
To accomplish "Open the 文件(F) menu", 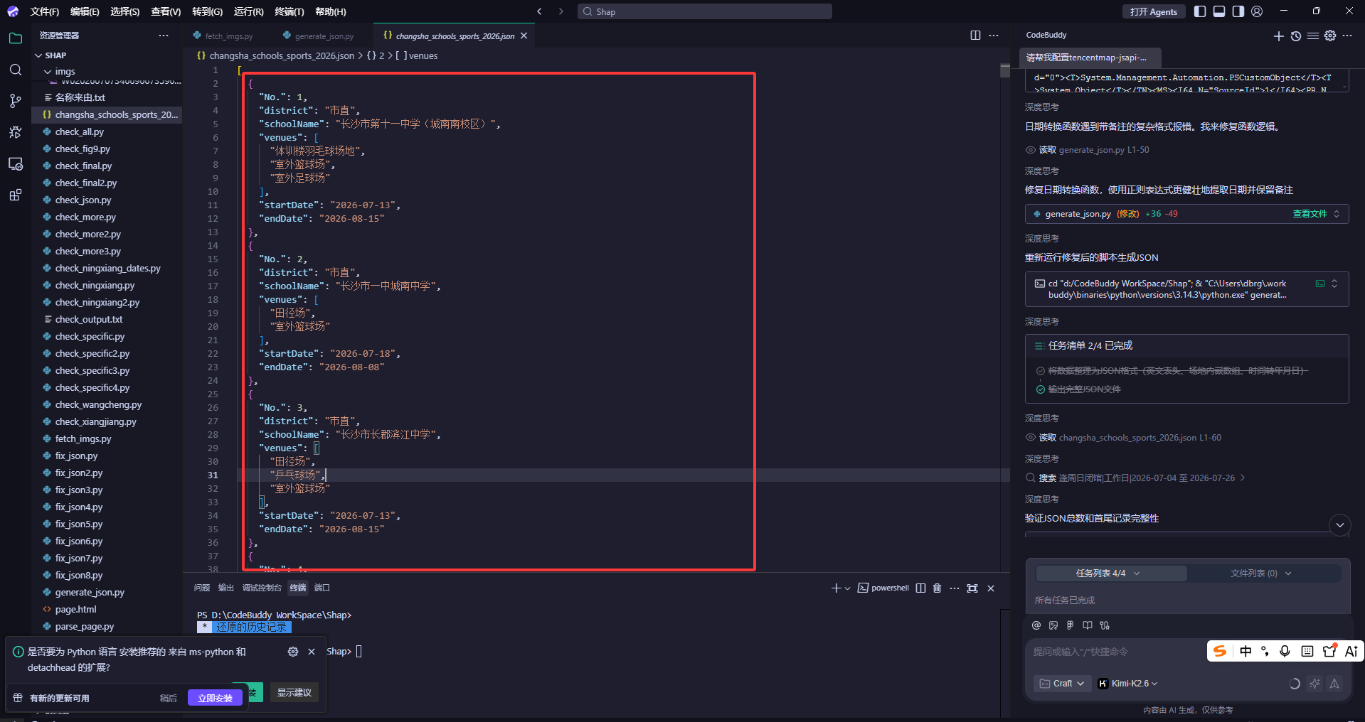I will coord(44,11).
